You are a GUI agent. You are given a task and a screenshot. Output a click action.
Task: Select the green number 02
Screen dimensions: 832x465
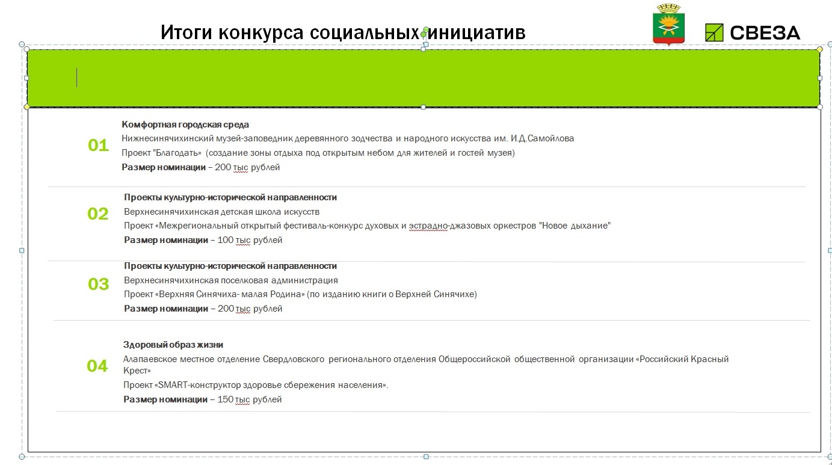[x=98, y=214]
